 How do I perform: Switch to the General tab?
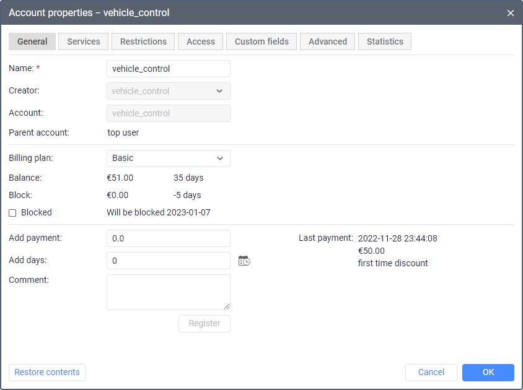(32, 41)
